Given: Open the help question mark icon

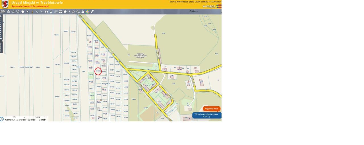Looking at the screenshot, I should [69, 12].
